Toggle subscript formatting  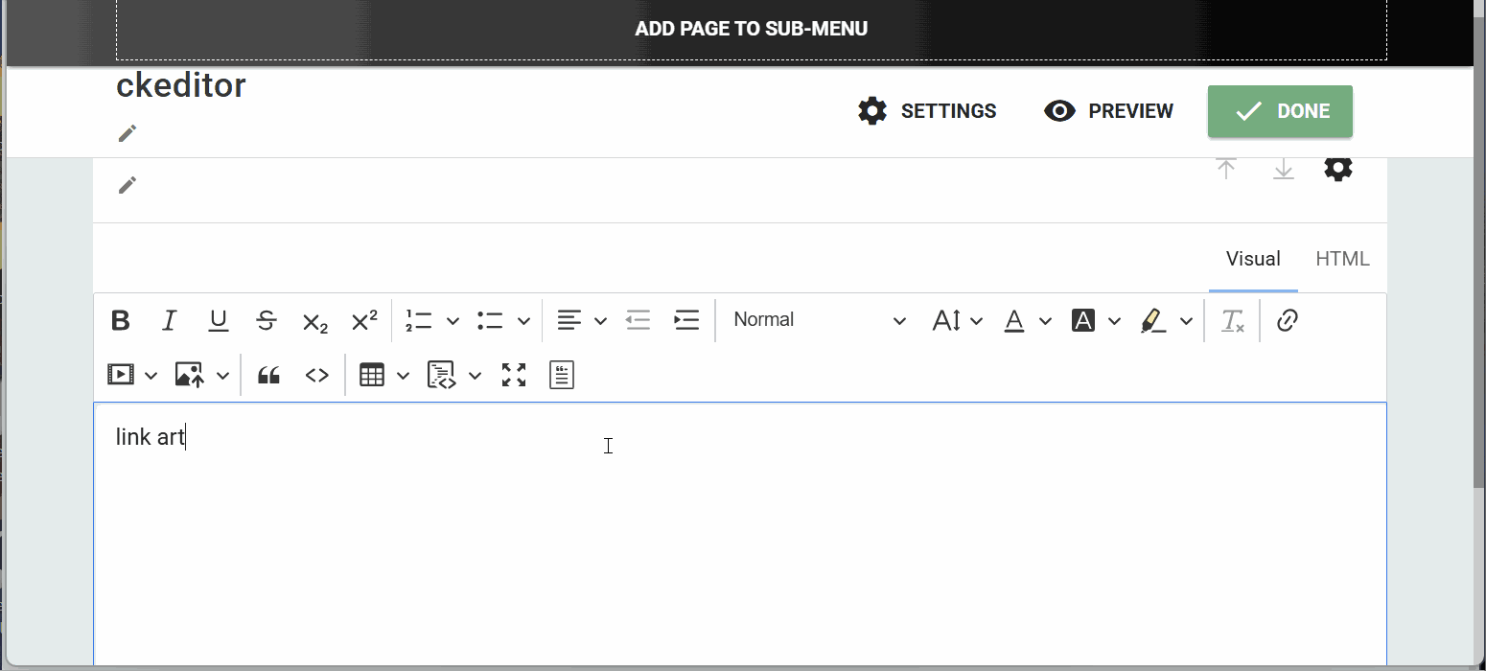pos(315,320)
